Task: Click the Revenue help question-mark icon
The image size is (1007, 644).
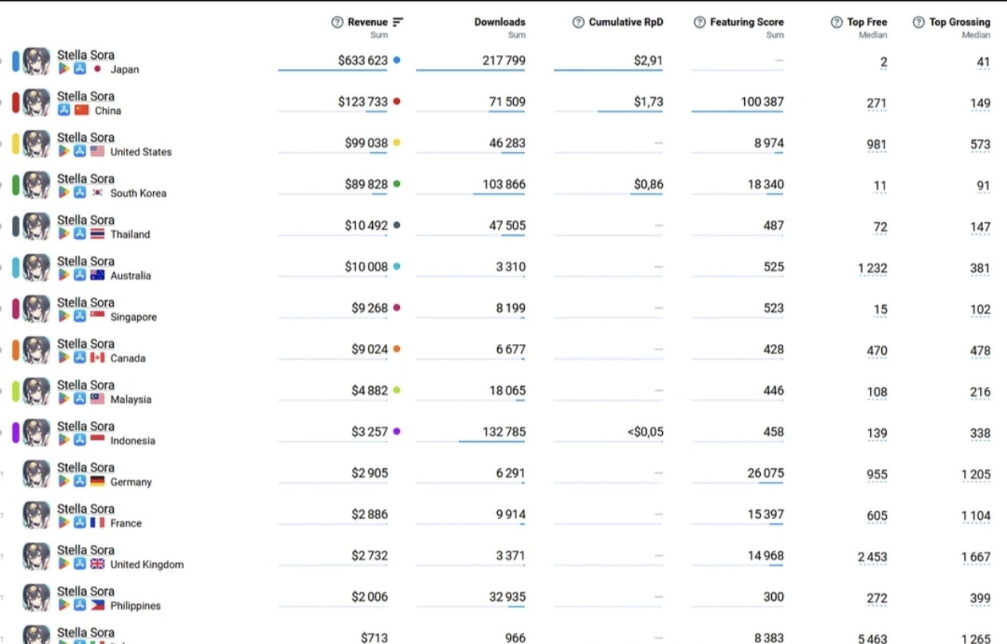Action: pyautogui.click(x=338, y=22)
